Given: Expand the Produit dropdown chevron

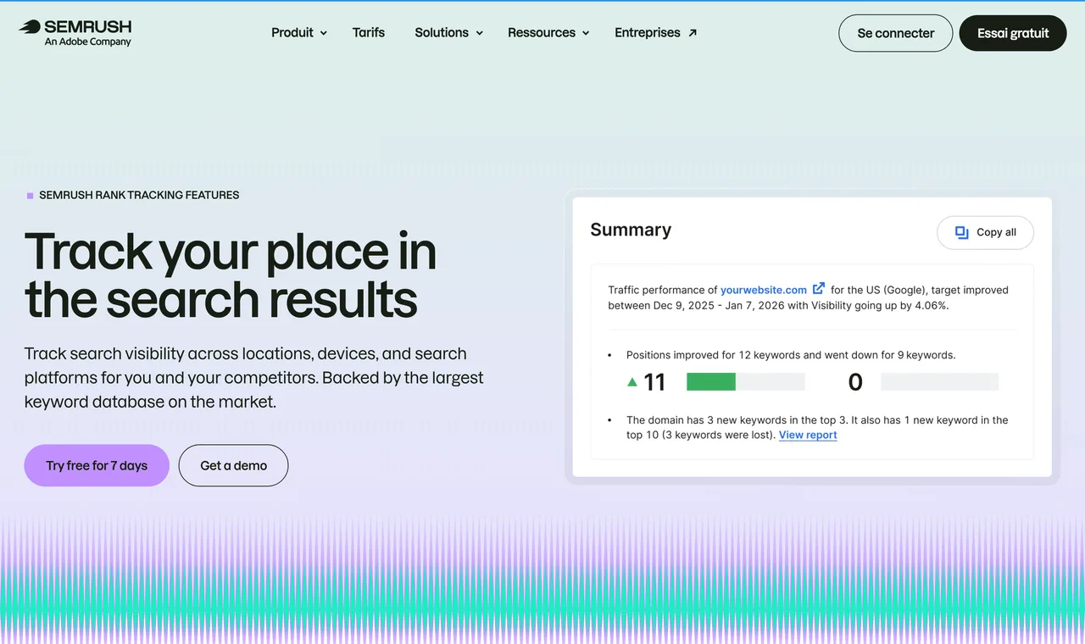Looking at the screenshot, I should click(x=323, y=33).
